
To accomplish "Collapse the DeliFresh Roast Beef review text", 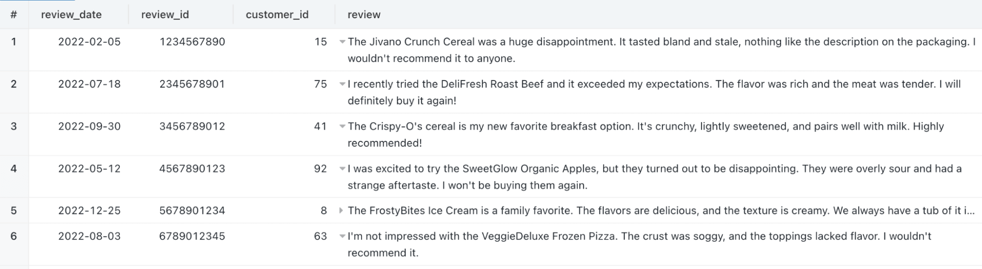I will (x=342, y=84).
